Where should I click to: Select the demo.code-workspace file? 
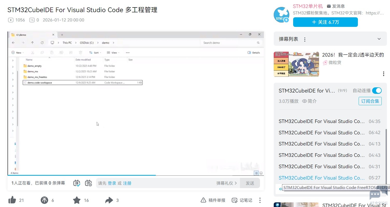[x=82, y=83]
